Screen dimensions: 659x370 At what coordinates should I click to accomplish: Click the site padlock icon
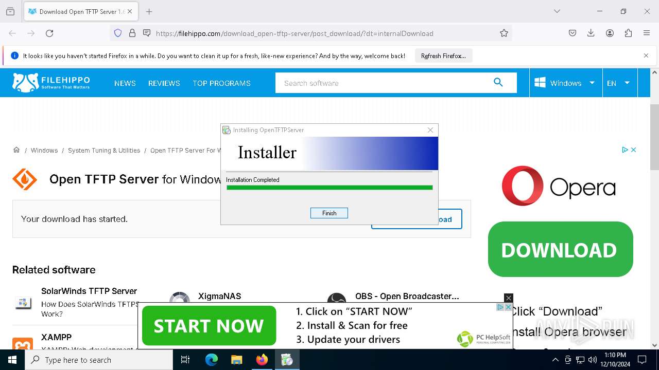132,33
